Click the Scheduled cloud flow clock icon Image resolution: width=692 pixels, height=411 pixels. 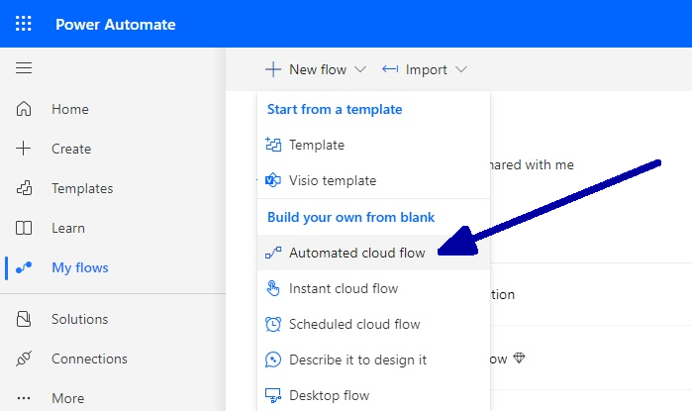coord(273,324)
